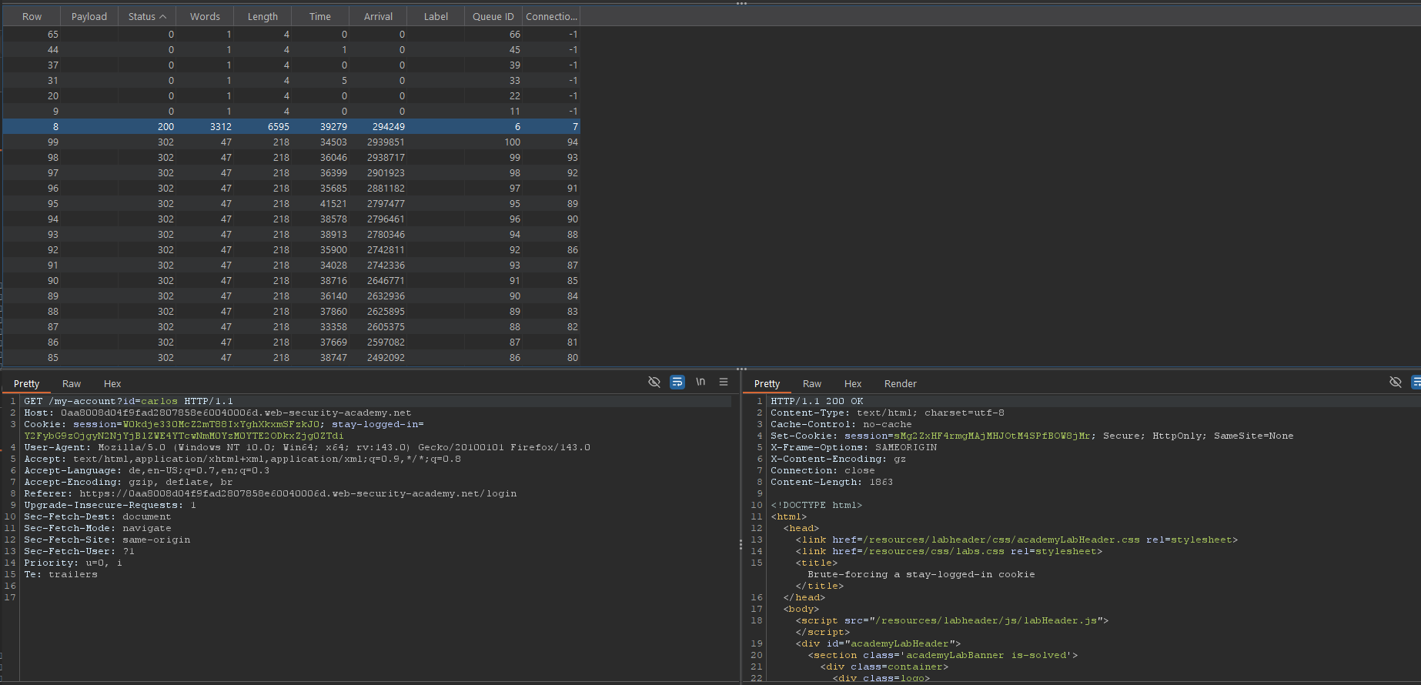Toggle hidden characters in the response panel
The height and width of the screenshot is (685, 1421).
[1395, 382]
